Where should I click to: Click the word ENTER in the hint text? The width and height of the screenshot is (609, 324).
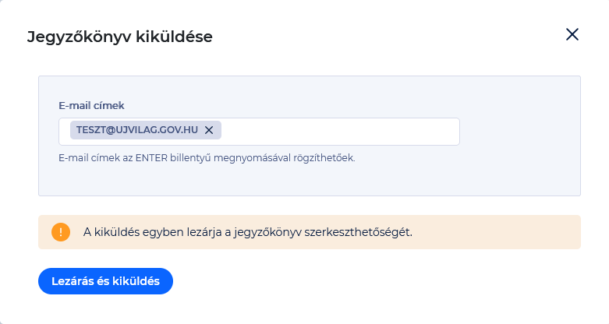coord(151,158)
